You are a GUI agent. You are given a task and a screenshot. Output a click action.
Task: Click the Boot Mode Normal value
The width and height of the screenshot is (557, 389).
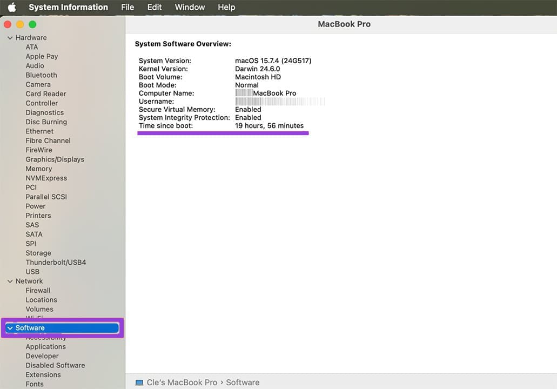[x=247, y=85]
